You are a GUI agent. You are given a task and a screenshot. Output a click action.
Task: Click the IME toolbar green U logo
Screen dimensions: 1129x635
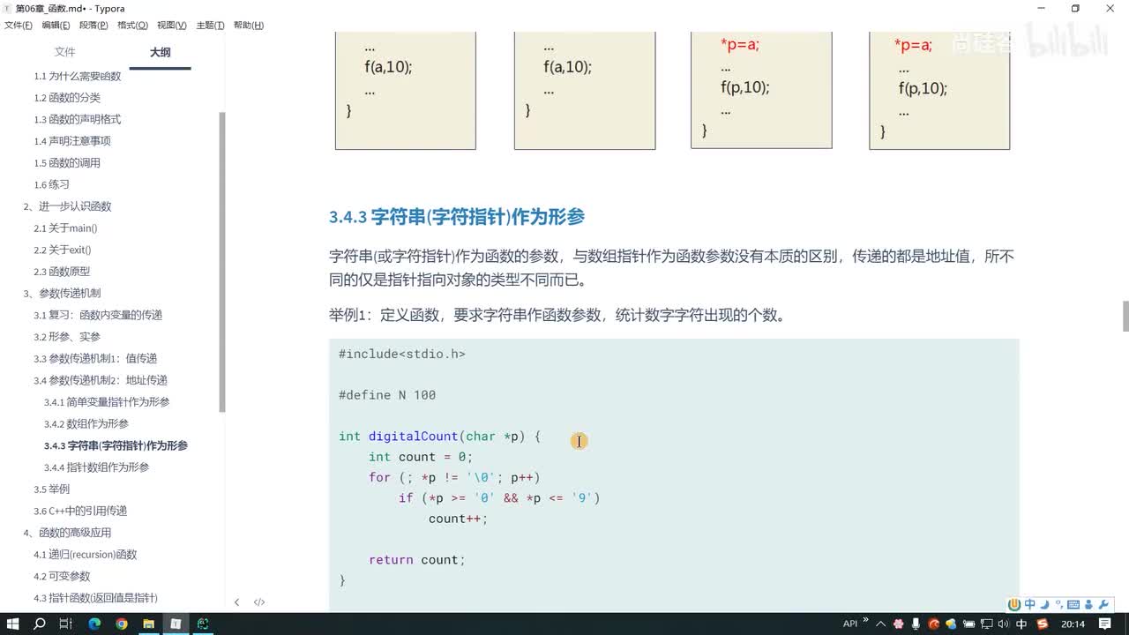[1014, 604]
